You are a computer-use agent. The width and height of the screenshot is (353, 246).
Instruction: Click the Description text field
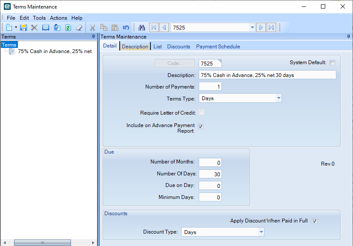pyautogui.click(x=268, y=75)
